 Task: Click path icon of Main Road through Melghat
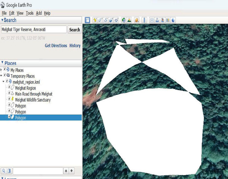click(x=13, y=93)
